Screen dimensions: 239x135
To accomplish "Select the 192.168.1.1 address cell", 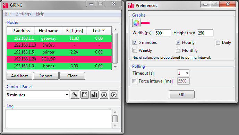I will click(x=24, y=38).
